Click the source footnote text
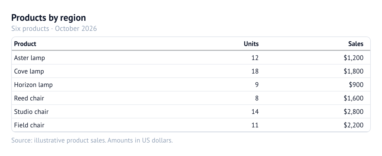 [x=92, y=140]
